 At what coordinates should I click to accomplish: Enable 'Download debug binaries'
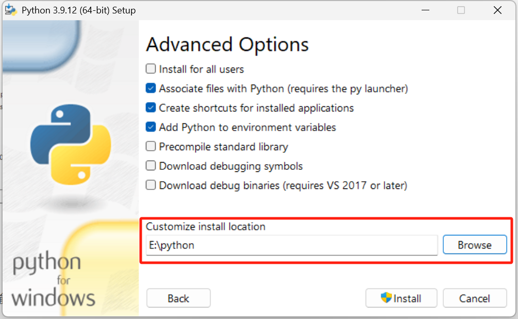(x=151, y=185)
